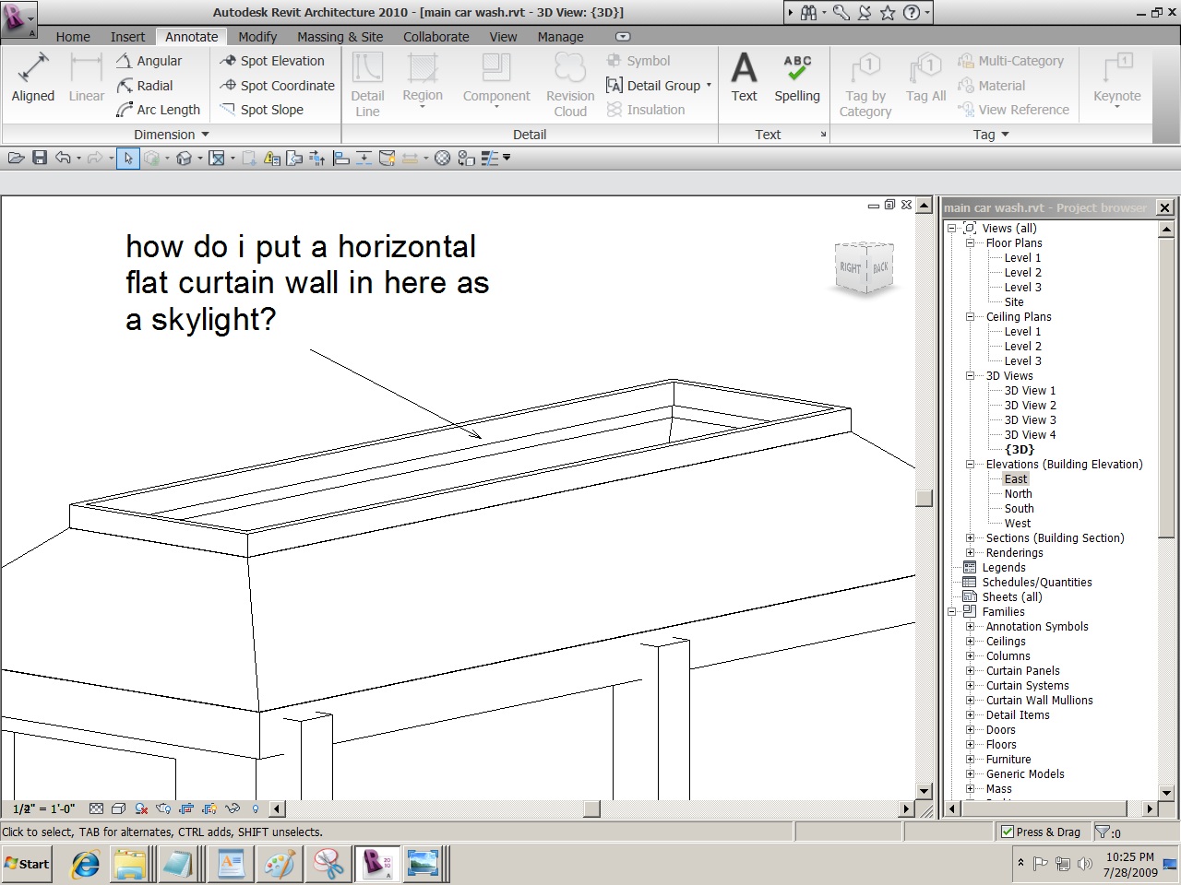This screenshot has width=1181, height=885.
Task: Run the Spelling check tool
Action: [x=796, y=78]
